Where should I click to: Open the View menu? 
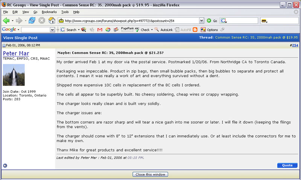(26, 12)
